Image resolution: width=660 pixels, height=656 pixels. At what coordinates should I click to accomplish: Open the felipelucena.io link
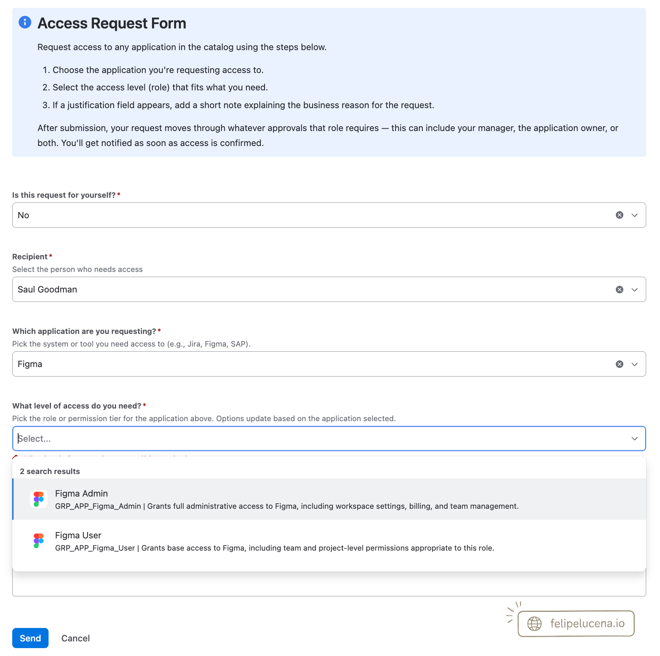point(576,624)
